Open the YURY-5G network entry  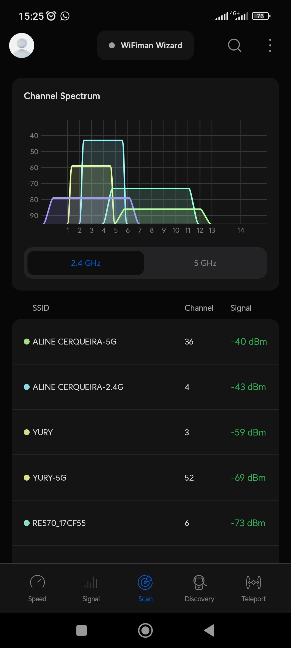click(145, 478)
